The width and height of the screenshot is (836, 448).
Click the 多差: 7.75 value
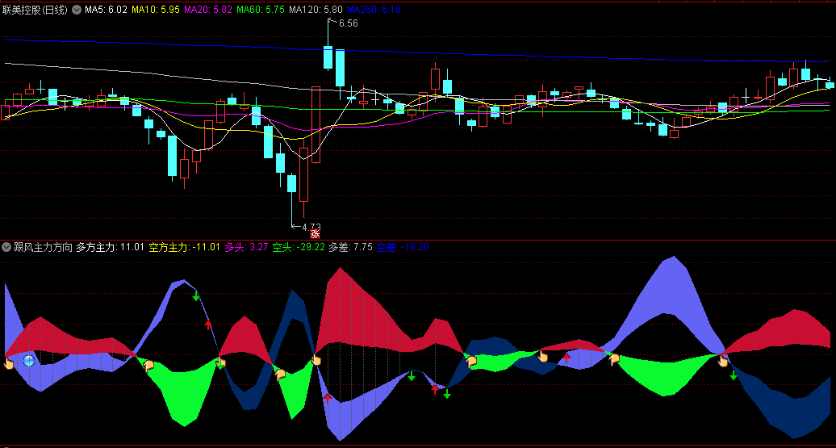[350, 247]
